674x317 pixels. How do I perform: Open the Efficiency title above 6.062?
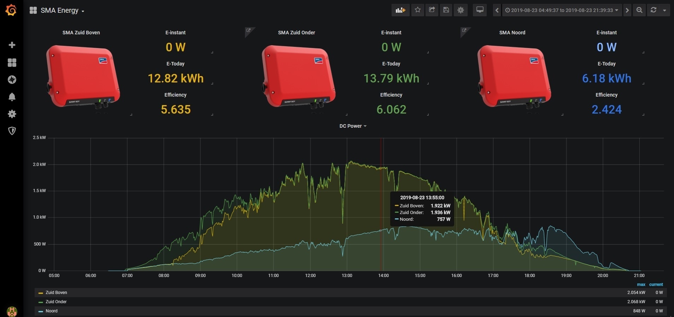pyautogui.click(x=391, y=95)
